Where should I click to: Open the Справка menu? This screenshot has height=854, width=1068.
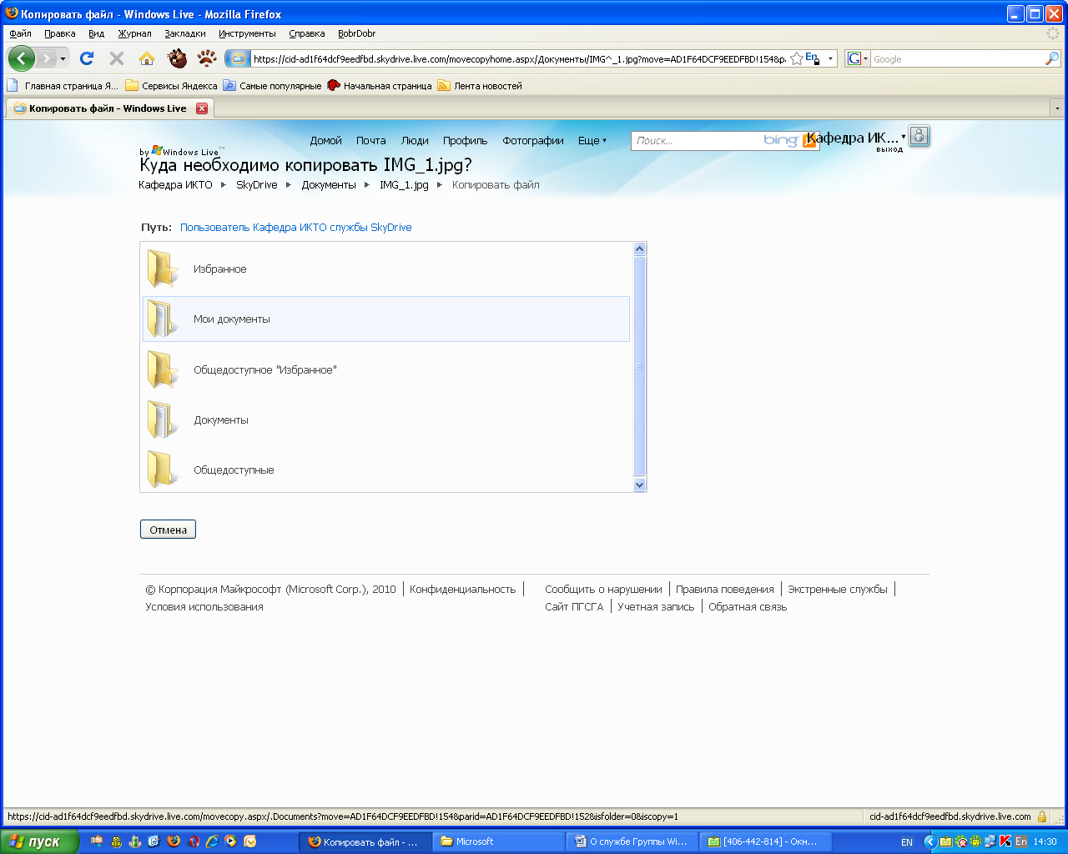click(307, 33)
